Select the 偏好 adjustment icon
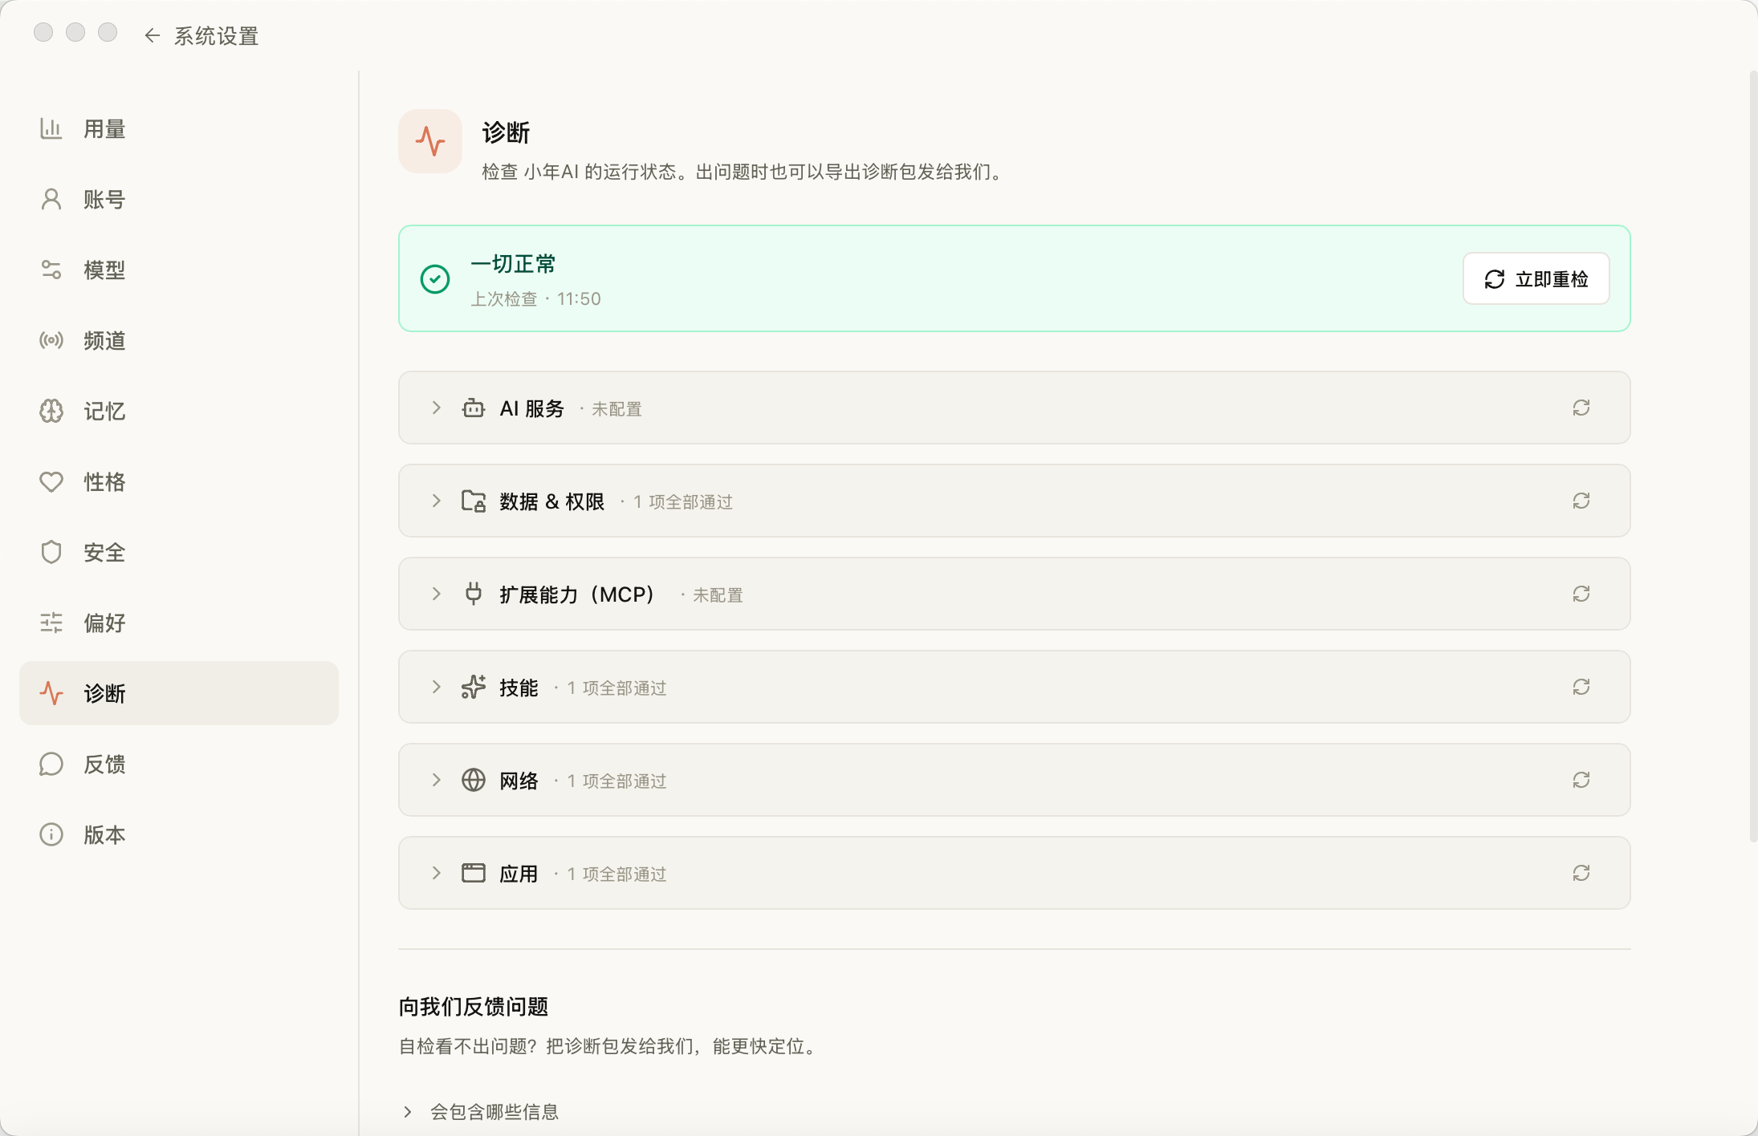The height and width of the screenshot is (1136, 1758). pos(51,623)
